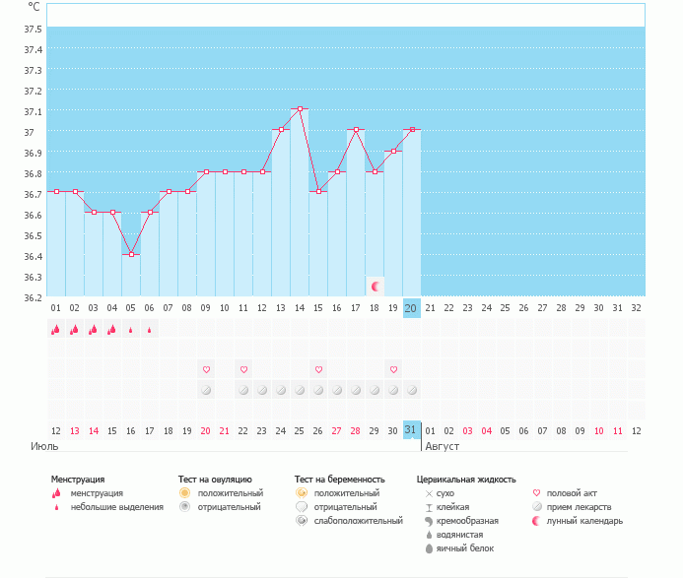Click the creamy cervical fluid legend icon
683x578 pixels.
429,520
